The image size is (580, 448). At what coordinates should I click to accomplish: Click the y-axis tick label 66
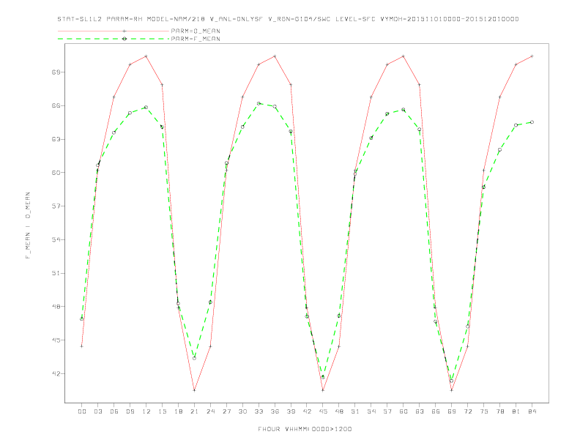pyautogui.click(x=56, y=105)
